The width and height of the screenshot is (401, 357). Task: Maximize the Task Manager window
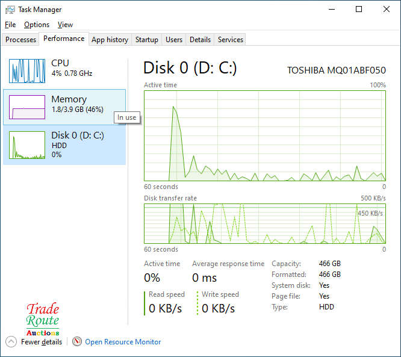pyautogui.click(x=359, y=10)
